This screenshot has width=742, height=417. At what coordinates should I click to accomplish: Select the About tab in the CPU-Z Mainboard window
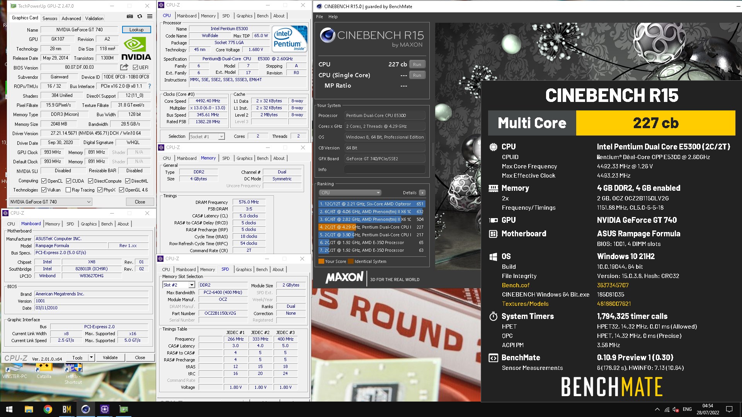click(123, 224)
